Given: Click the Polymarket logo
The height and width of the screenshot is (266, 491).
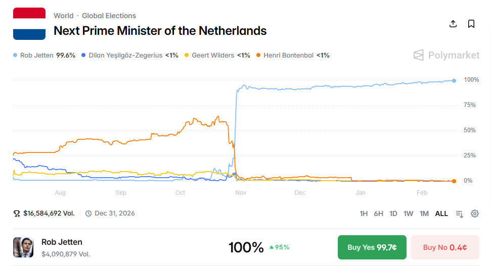Looking at the screenshot, I should coord(446,55).
